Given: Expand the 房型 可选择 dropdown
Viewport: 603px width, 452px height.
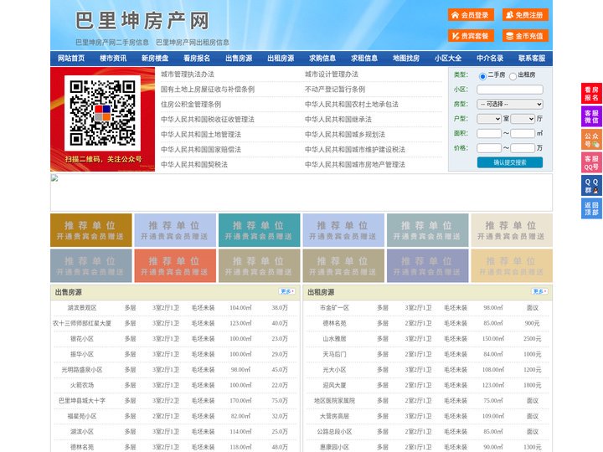Looking at the screenshot, I should point(510,104).
